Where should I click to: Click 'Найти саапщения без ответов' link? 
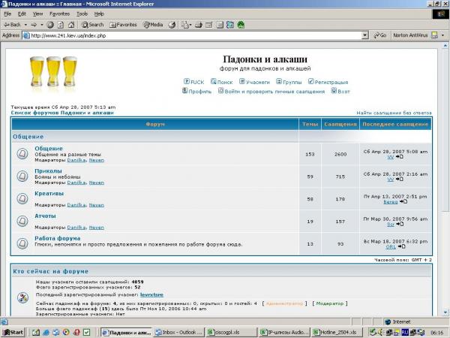click(x=393, y=112)
